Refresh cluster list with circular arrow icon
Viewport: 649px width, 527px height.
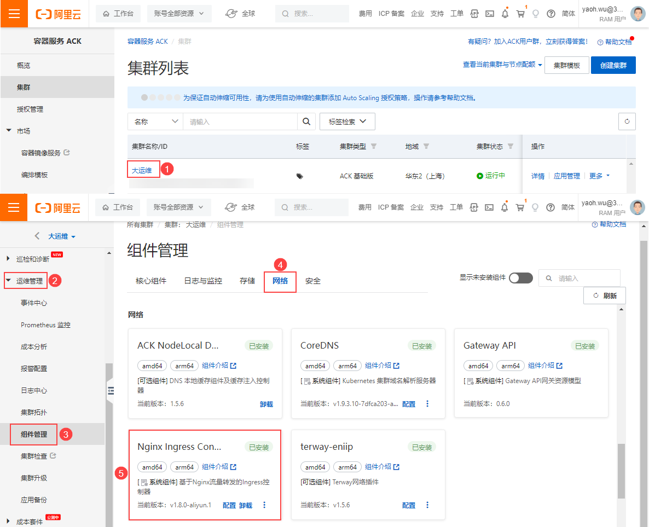pyautogui.click(x=627, y=121)
